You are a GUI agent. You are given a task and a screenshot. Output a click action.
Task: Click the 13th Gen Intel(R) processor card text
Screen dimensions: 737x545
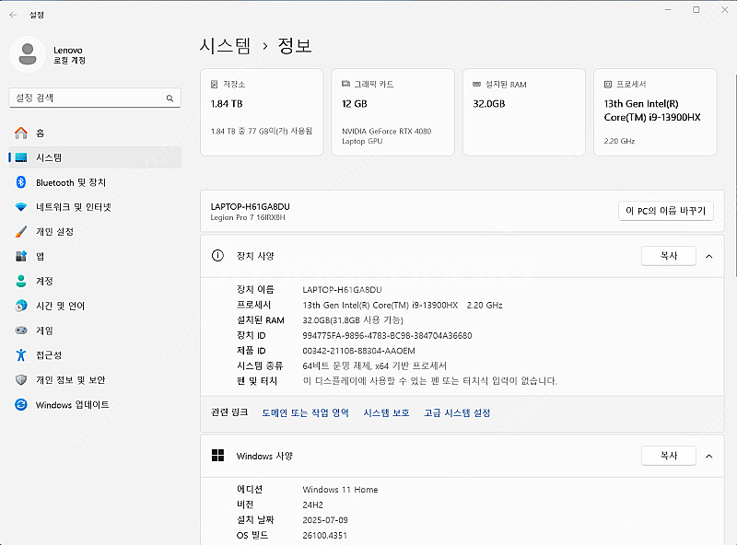pos(652,110)
